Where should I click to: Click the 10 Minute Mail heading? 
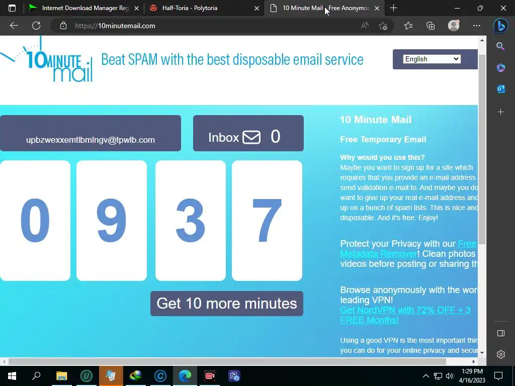pyautogui.click(x=376, y=120)
